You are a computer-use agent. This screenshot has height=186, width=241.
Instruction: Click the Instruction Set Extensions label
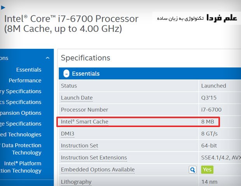point(94,158)
